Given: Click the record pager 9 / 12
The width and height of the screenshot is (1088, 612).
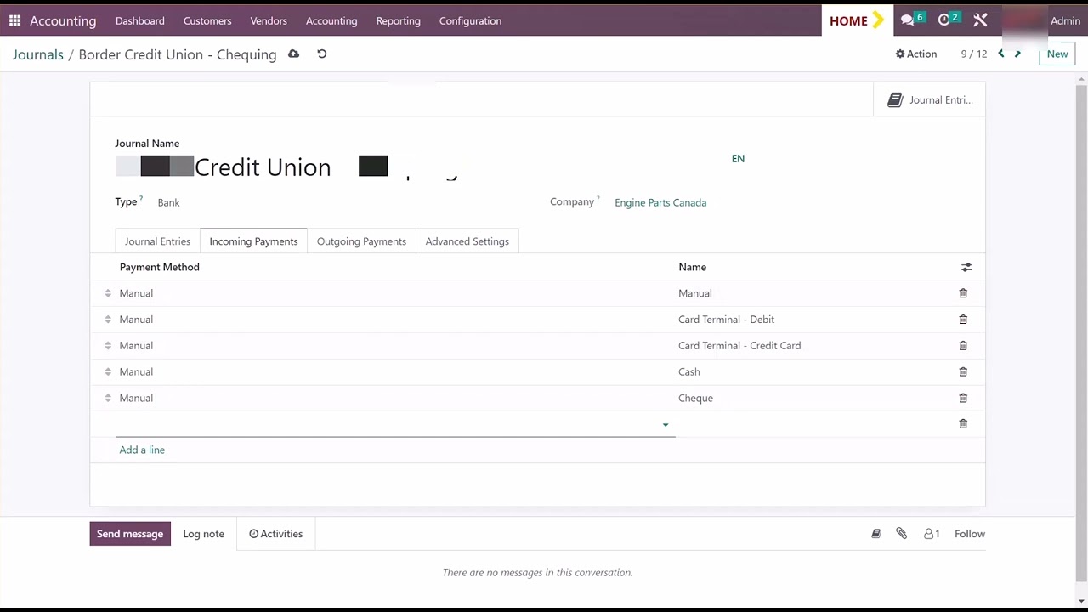Looking at the screenshot, I should point(974,54).
